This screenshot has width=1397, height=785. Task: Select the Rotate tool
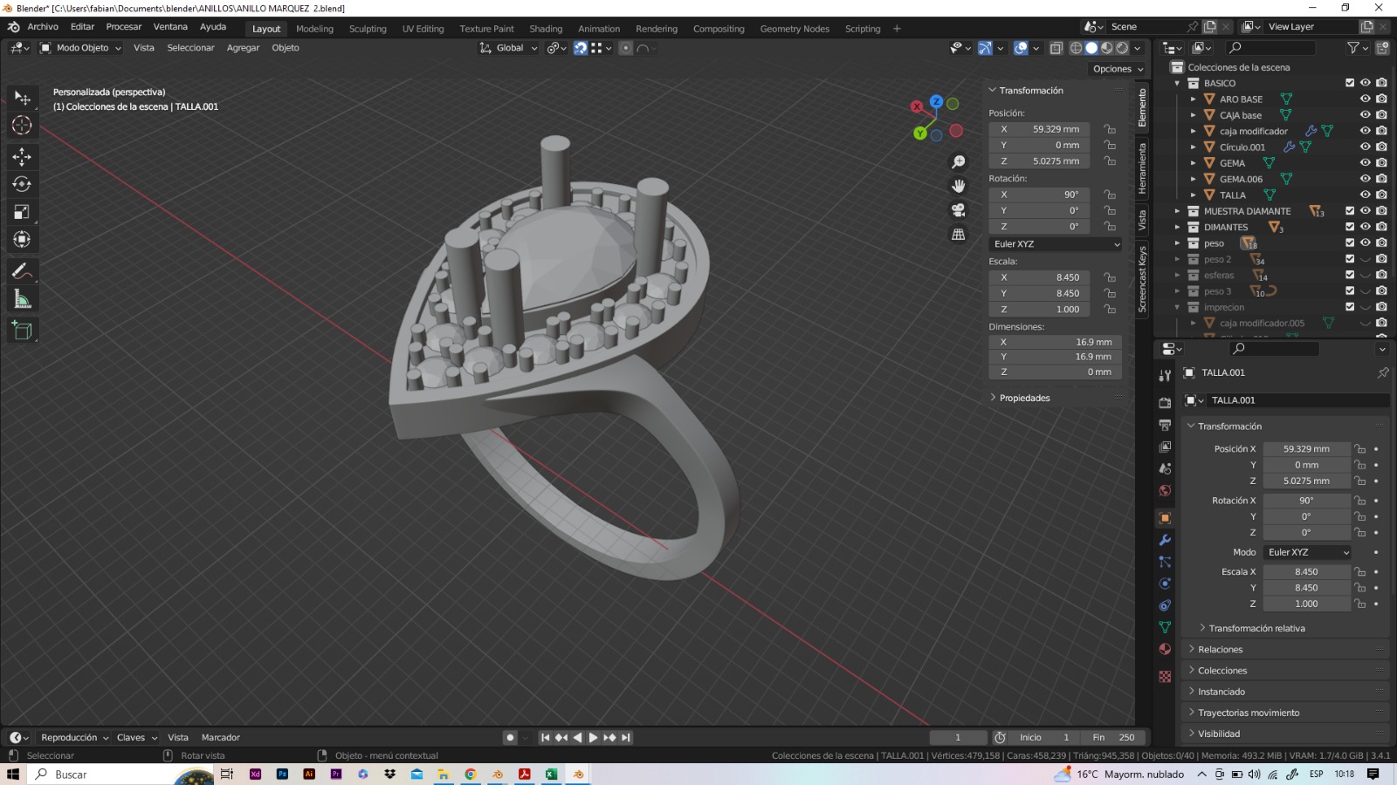(x=22, y=184)
